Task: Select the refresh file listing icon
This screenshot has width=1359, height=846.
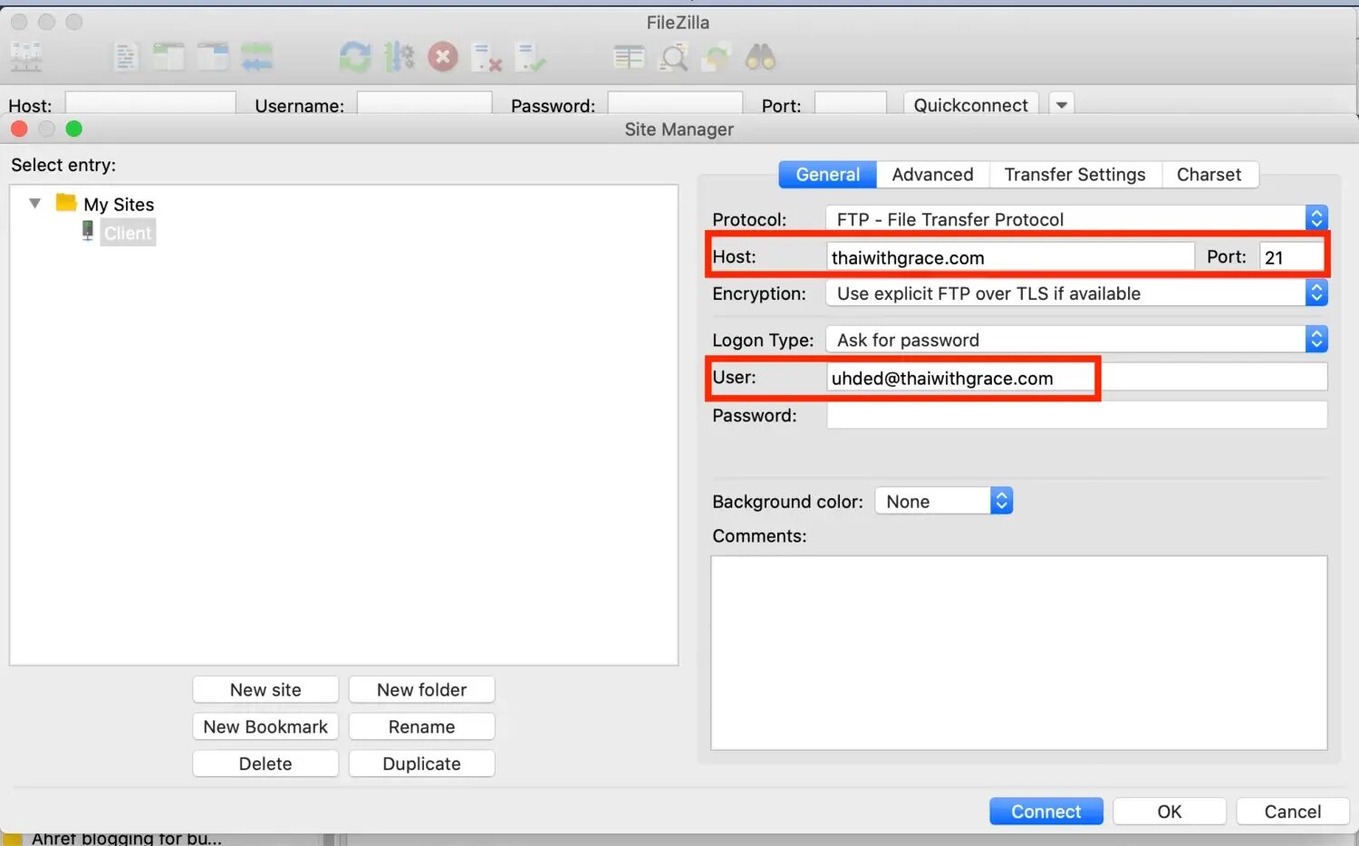Action: tap(355, 56)
